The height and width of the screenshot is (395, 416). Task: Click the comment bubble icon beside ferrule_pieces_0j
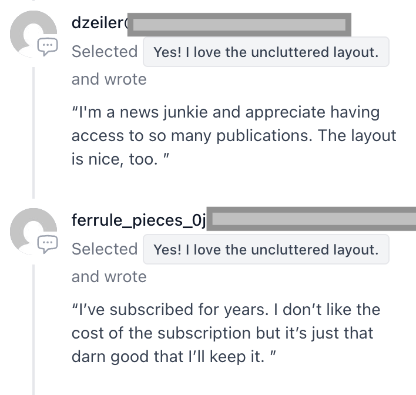pos(48,242)
